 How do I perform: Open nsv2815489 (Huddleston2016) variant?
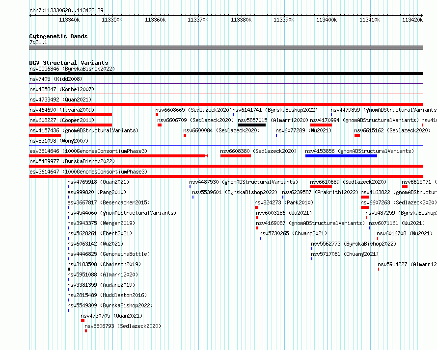click(x=107, y=295)
